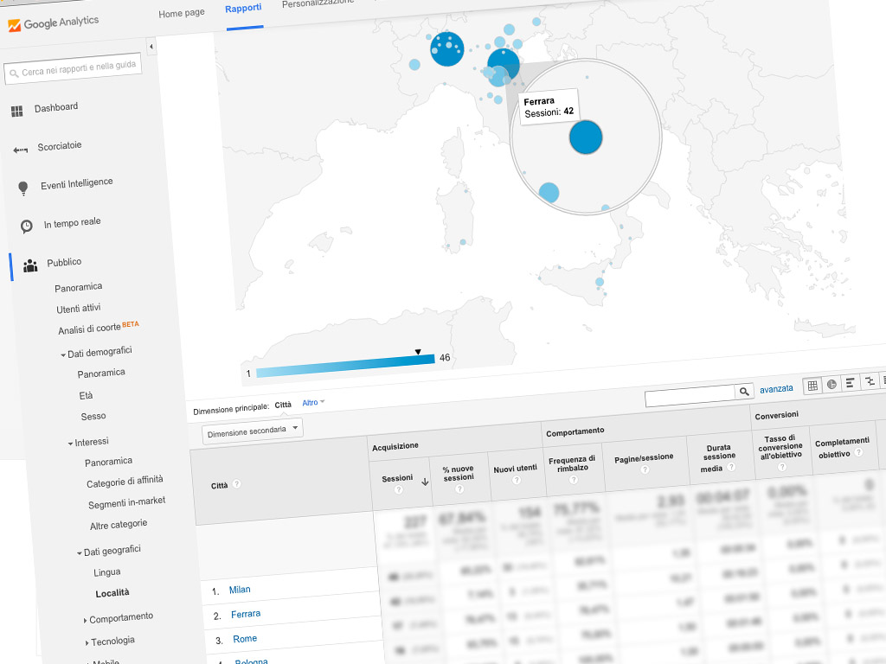The image size is (886, 664).
Task: Open the Località report
Action: pos(112,593)
